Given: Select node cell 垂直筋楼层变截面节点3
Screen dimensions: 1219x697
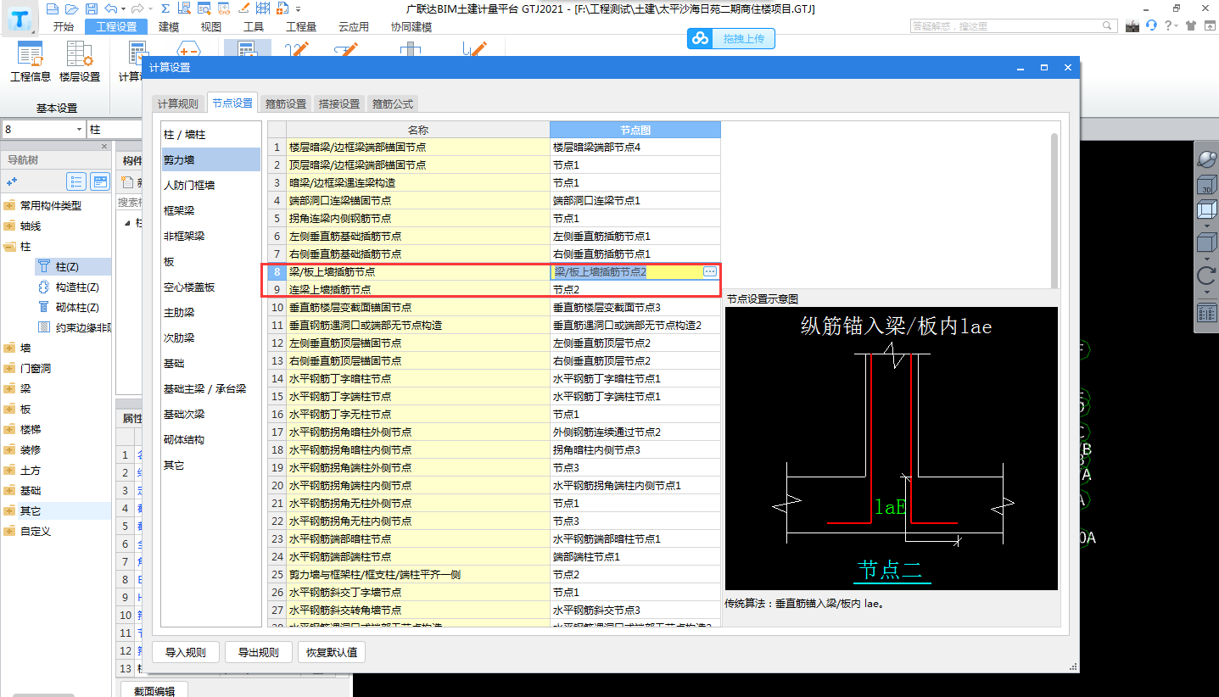Looking at the screenshot, I should pos(635,307).
